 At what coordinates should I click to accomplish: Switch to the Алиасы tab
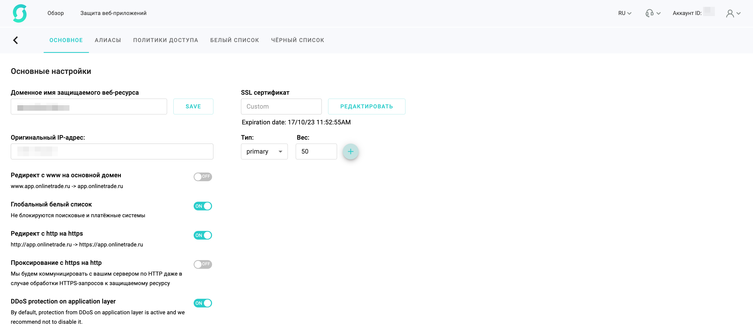[108, 40]
